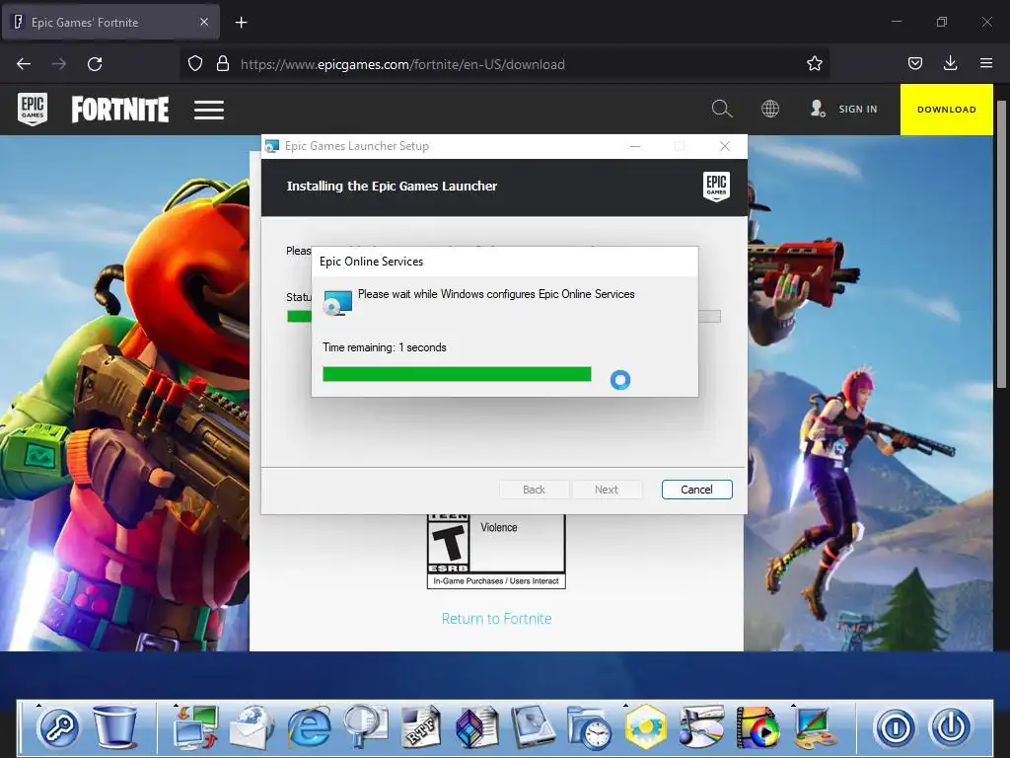Click the disabled Next button in setup

click(607, 490)
